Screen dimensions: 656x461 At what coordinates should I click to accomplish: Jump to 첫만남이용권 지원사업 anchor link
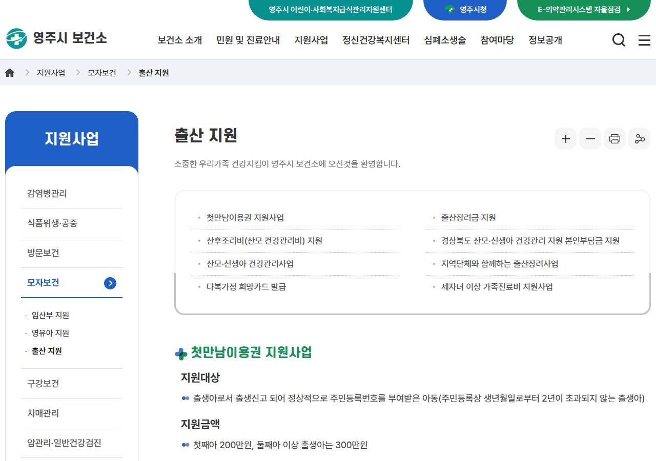(245, 218)
